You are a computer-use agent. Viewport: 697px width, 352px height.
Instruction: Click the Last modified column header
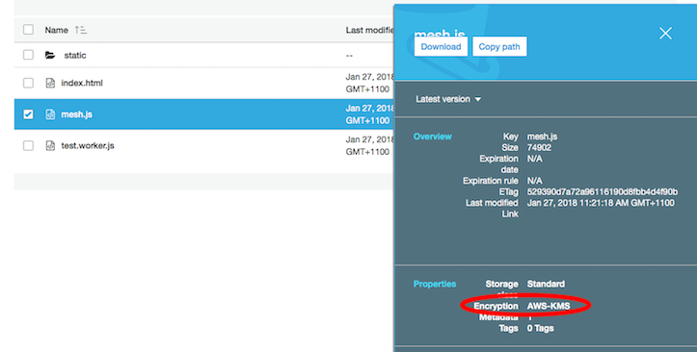coord(370,30)
